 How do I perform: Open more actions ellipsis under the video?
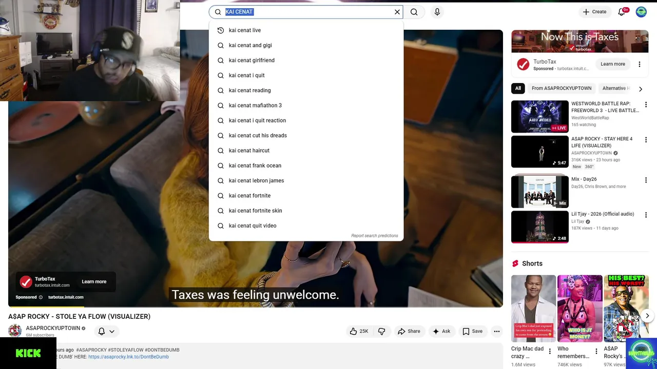click(x=496, y=332)
